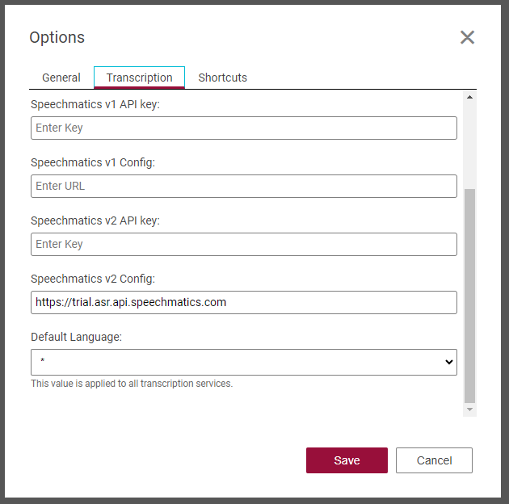The height and width of the screenshot is (504, 509).
Task: Click the "Speechmatics v2 Config:" label text
Action: pos(93,279)
